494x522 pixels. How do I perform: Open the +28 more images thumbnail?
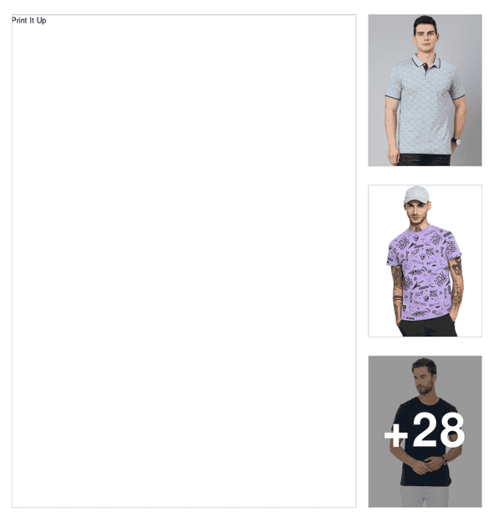[425, 432]
